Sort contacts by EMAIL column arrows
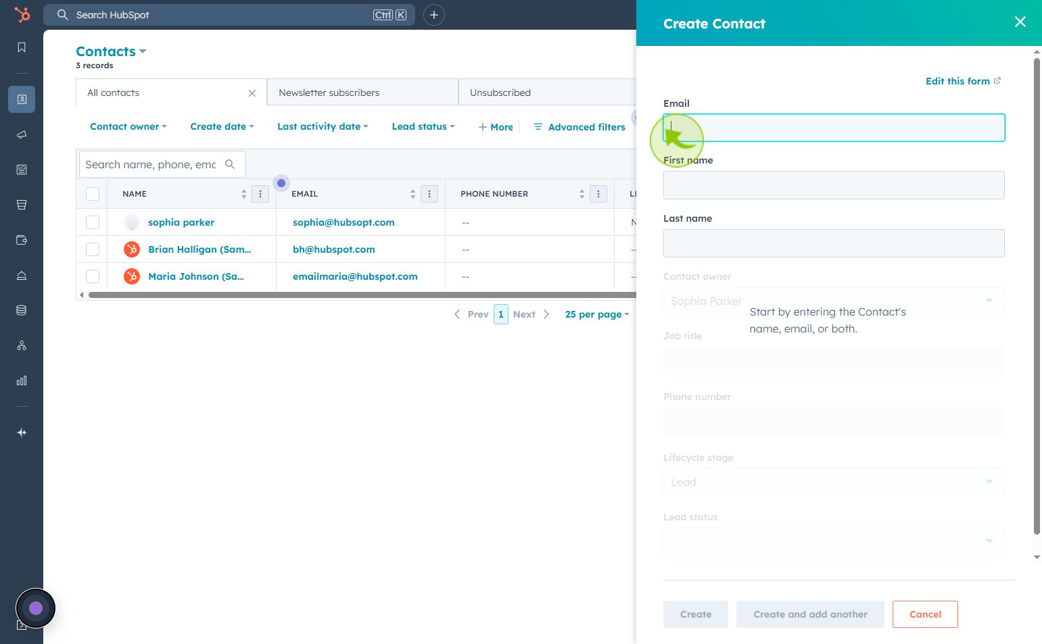 pyautogui.click(x=412, y=194)
